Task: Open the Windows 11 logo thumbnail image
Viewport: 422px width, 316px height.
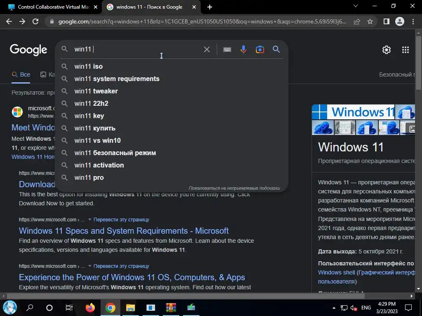Action: coord(353,112)
